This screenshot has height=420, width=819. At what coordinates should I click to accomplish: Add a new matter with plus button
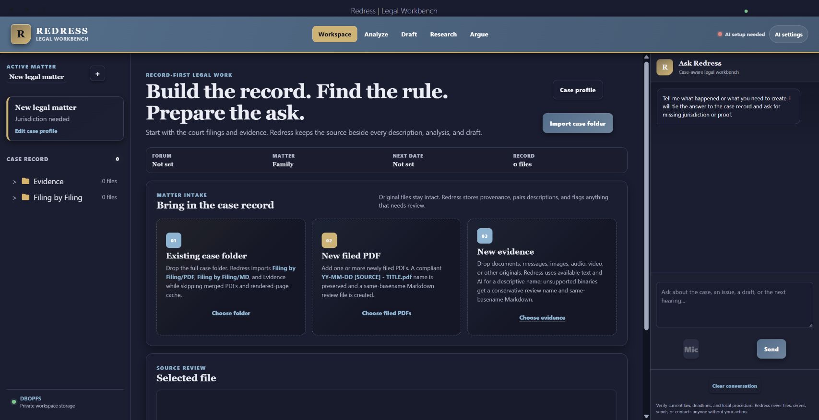pos(97,74)
